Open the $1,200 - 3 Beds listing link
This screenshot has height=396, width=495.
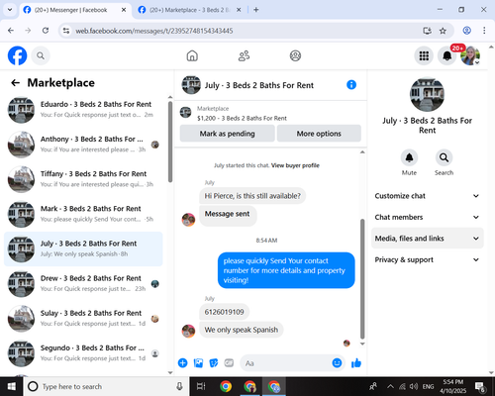(x=242, y=118)
